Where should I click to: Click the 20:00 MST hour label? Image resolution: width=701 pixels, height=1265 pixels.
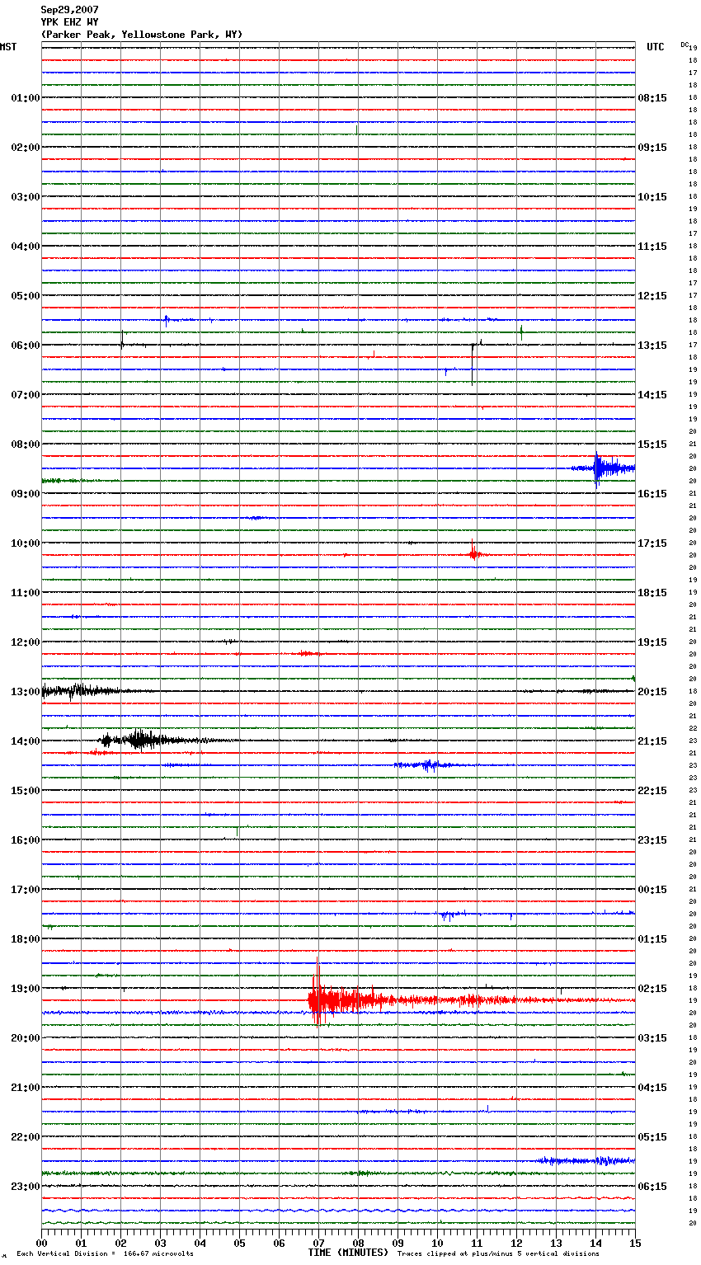tap(26, 1038)
